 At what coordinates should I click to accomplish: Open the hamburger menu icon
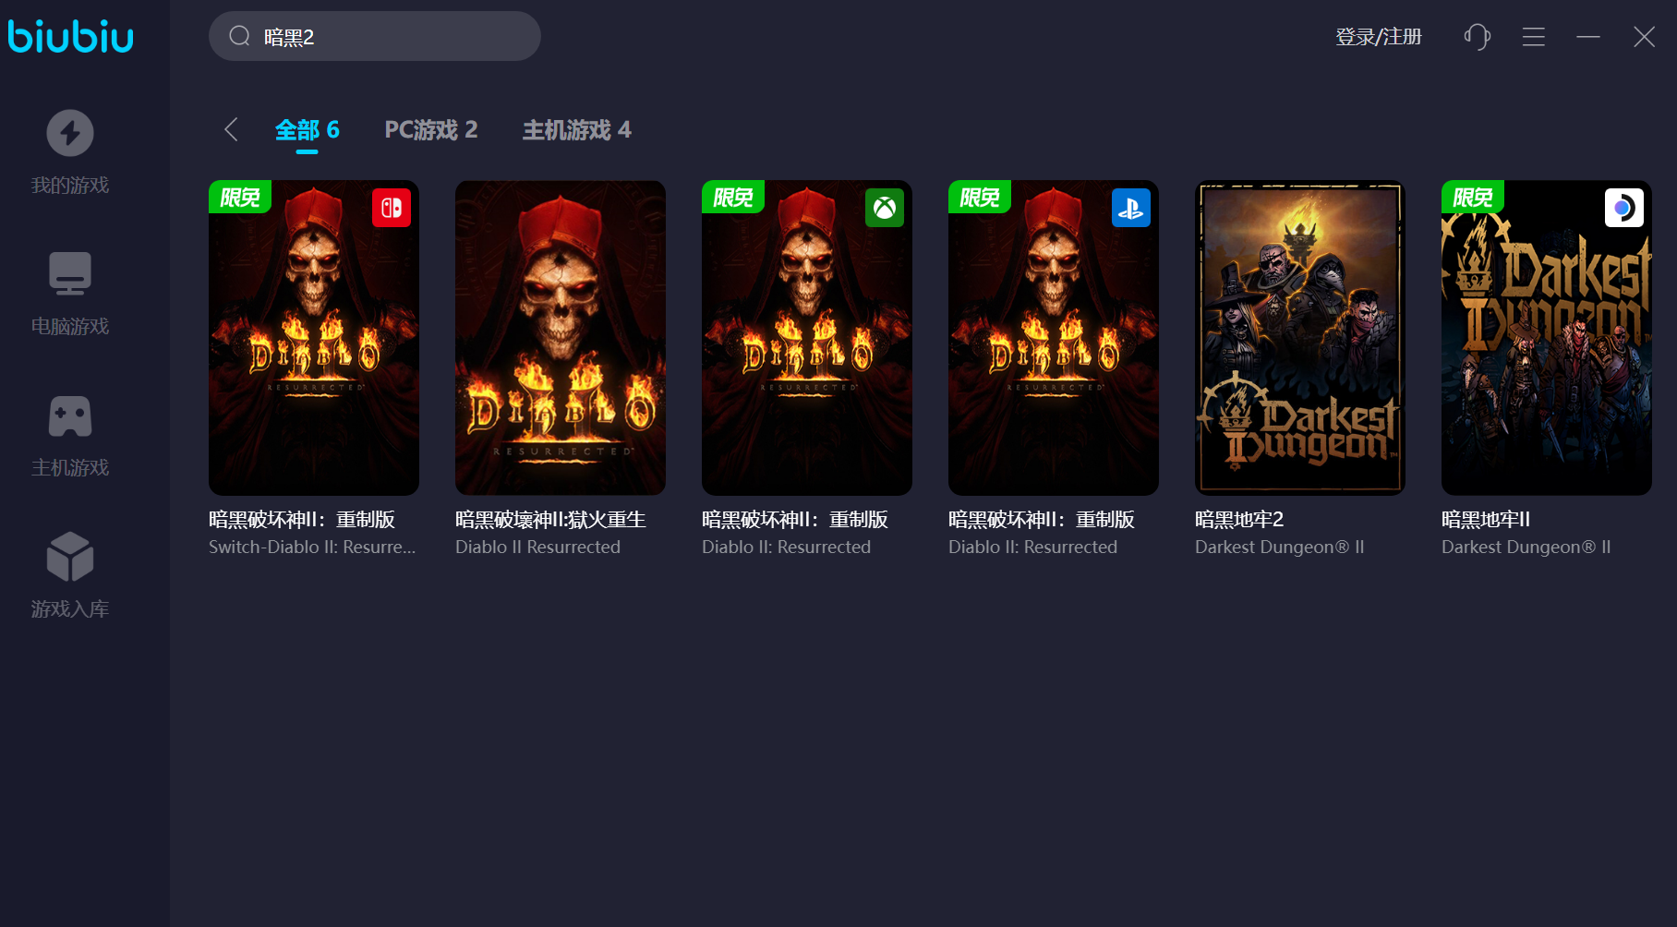point(1534,37)
